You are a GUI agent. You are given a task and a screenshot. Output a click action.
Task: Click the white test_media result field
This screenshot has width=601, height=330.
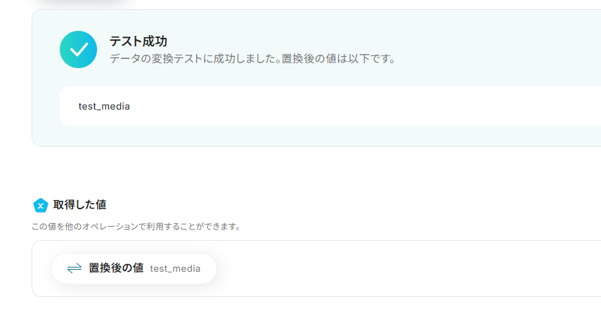tap(316, 107)
